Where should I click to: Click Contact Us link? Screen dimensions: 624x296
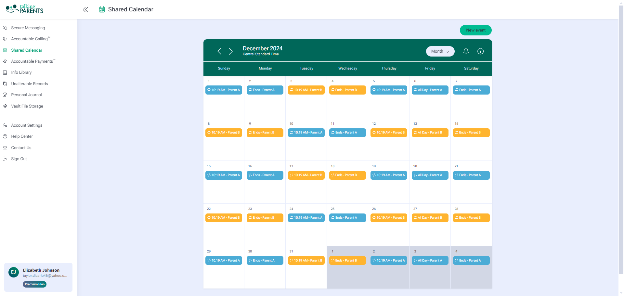click(21, 148)
